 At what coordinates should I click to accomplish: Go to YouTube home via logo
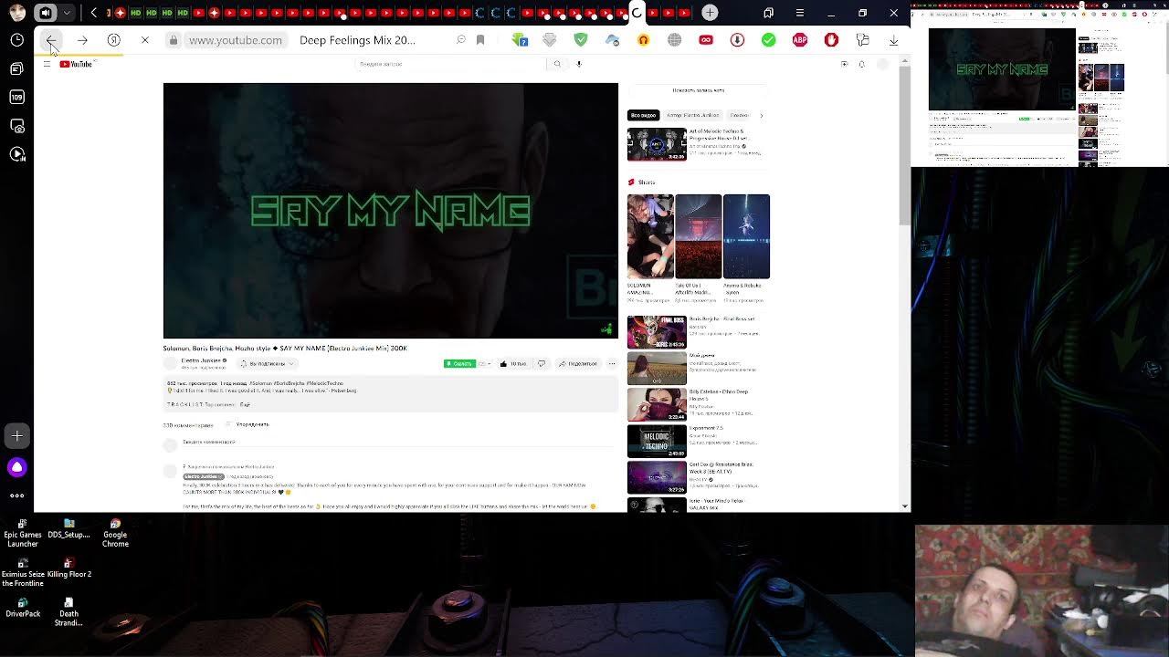(76, 64)
